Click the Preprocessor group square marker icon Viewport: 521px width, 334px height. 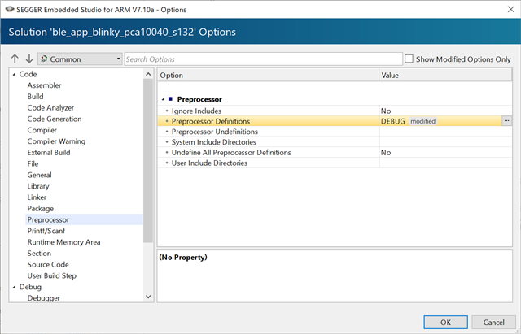(170, 99)
